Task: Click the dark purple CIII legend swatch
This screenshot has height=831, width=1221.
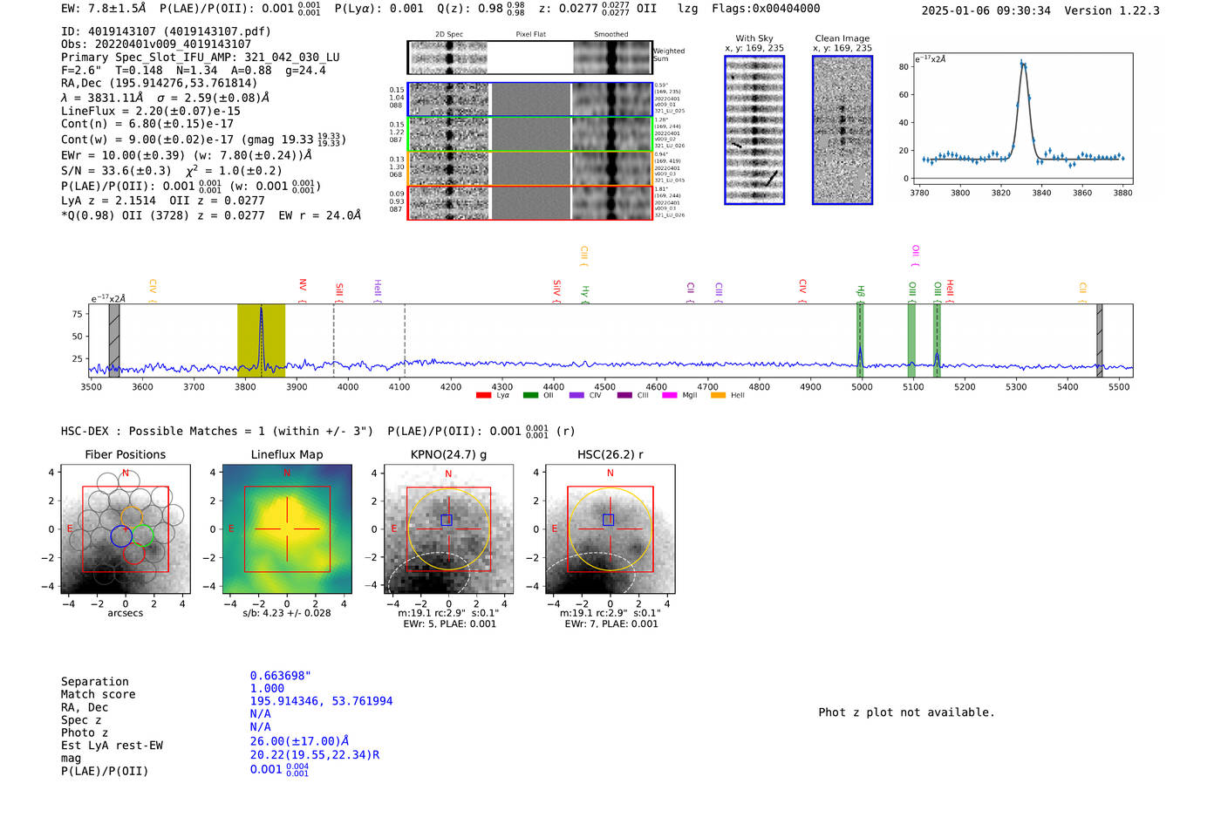Action: click(x=624, y=396)
